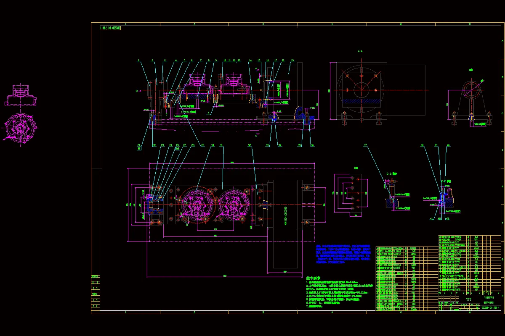Click callout number 37 near D-D detail
505x336 pixels.
[365, 146]
